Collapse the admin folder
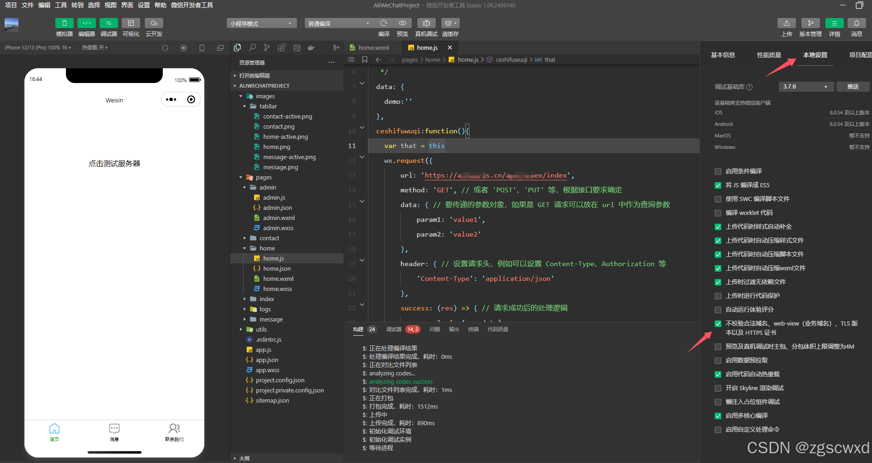Image resolution: width=872 pixels, height=463 pixels. 267,188
